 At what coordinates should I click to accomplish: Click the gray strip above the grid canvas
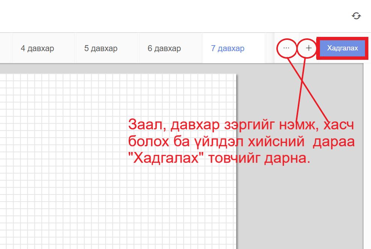pyautogui.click(x=113, y=68)
